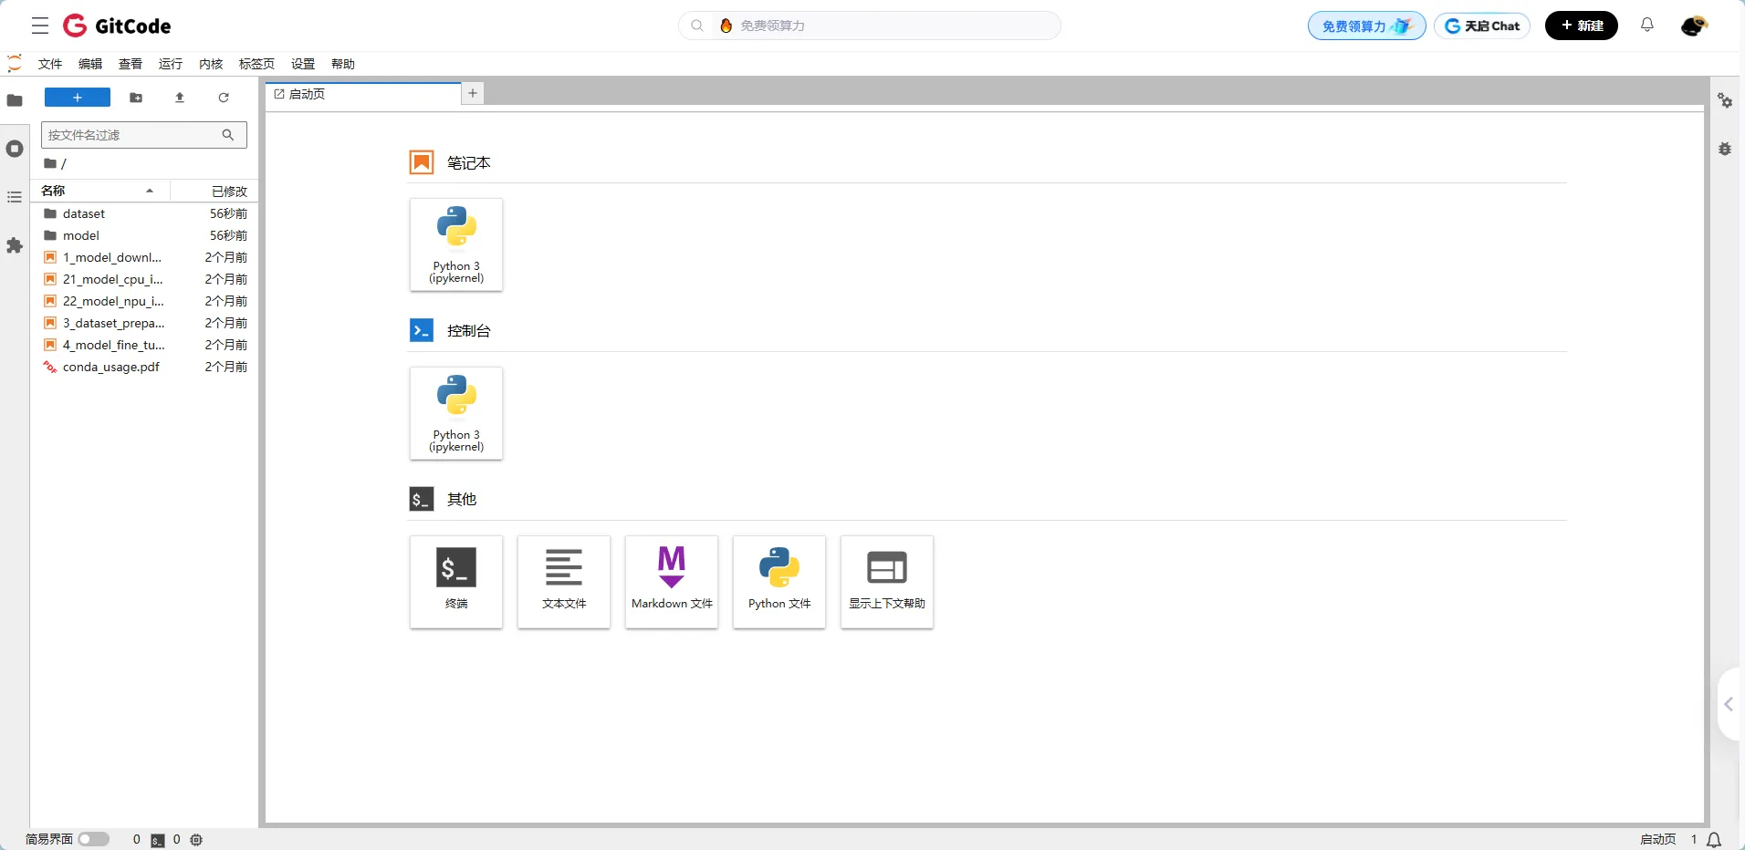Click the search icon in top search bar
The image size is (1745, 850).
point(697,26)
